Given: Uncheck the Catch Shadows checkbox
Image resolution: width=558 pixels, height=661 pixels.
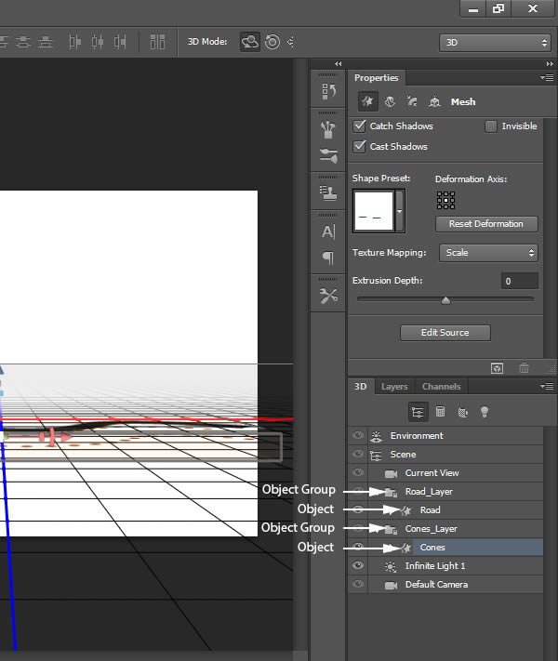Looking at the screenshot, I should pos(359,126).
